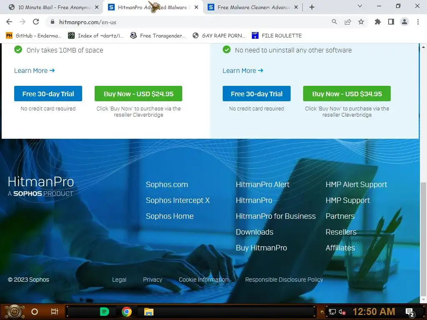Reload the HitmanPro page
The image size is (427, 320).
click(x=36, y=22)
